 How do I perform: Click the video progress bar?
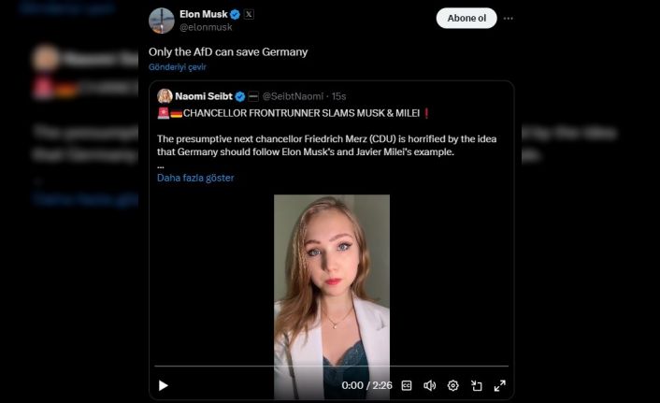point(332,367)
